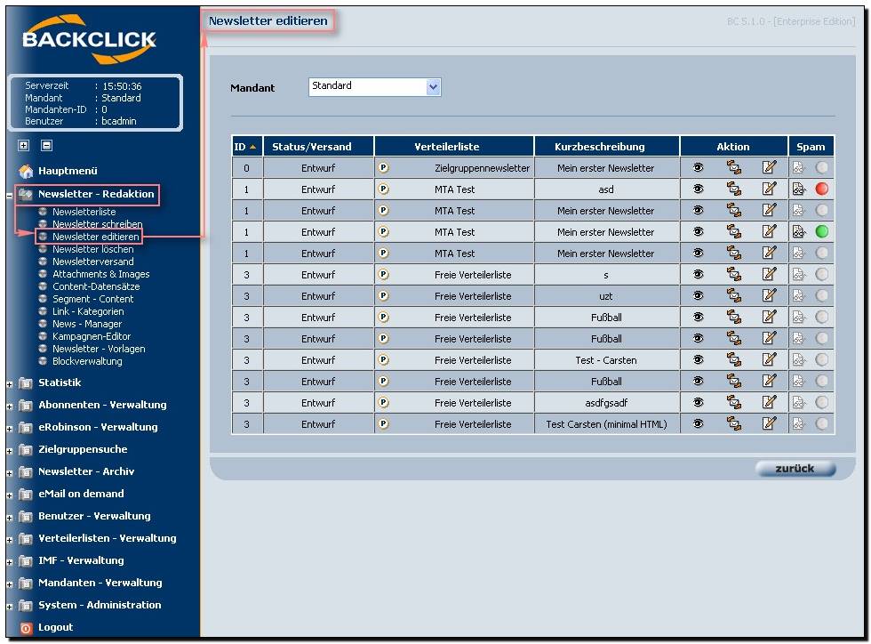Click the P status icon in 'uzt' row
This screenshot has height=644, width=871.
[x=383, y=296]
